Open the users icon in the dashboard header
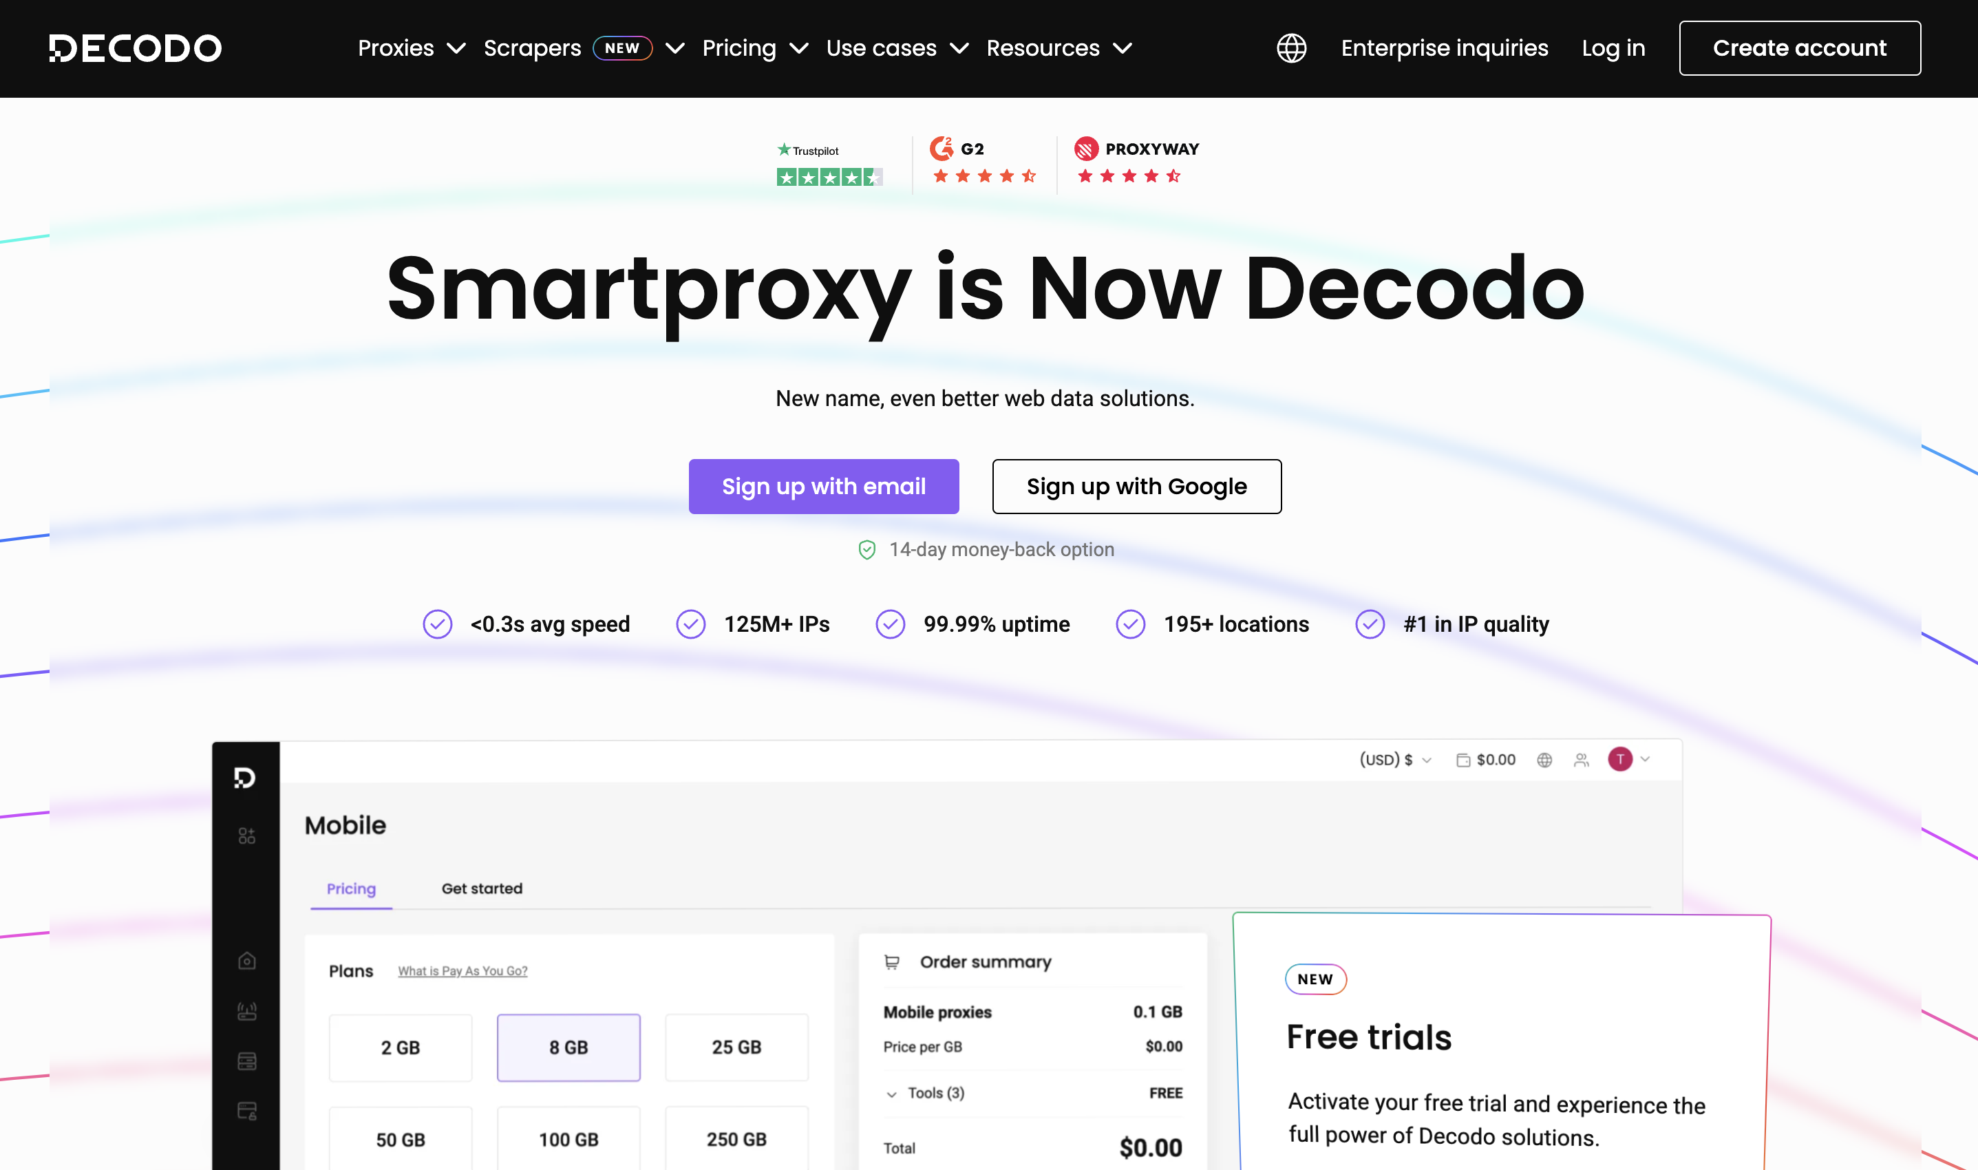Viewport: 1978px width, 1170px height. pos(1582,759)
